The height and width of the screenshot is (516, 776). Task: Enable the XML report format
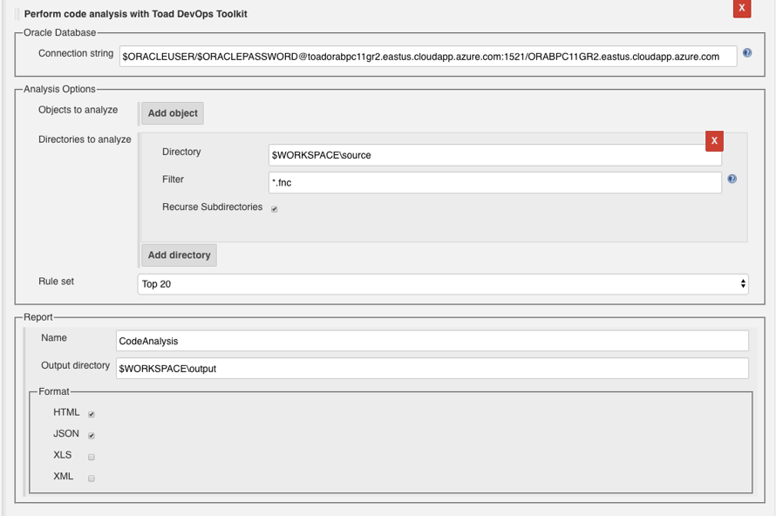point(92,478)
